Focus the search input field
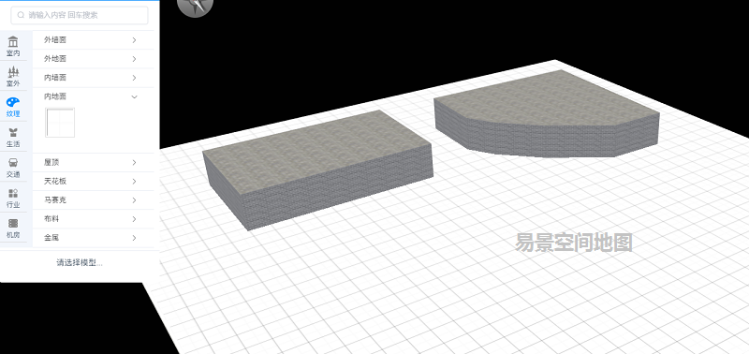This screenshot has width=749, height=354. pos(80,15)
